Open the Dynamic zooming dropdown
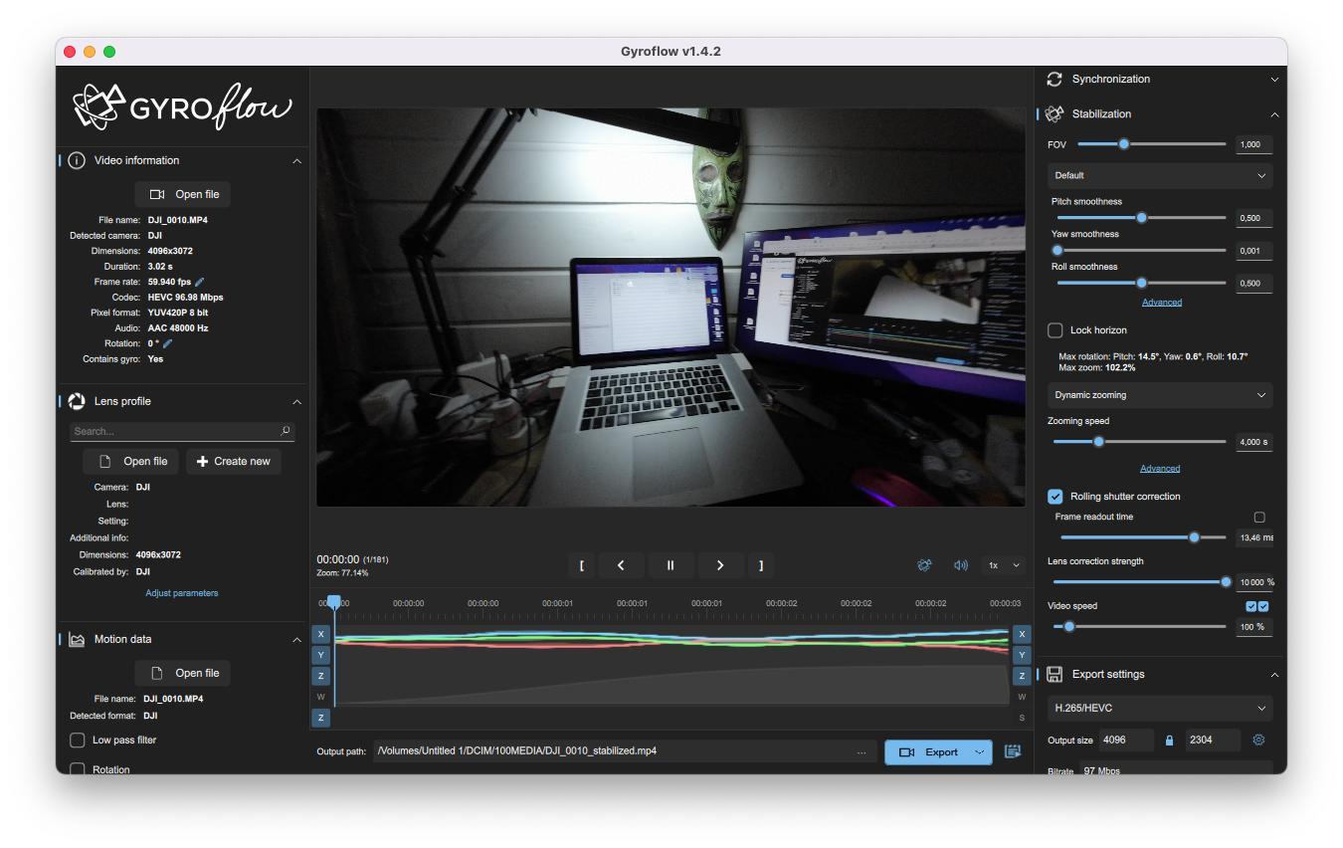Viewport: 1343px width, 848px height. (x=1160, y=395)
